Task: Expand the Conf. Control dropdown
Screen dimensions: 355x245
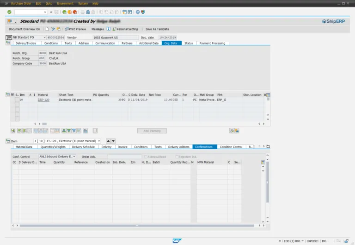Action: (x=74, y=157)
